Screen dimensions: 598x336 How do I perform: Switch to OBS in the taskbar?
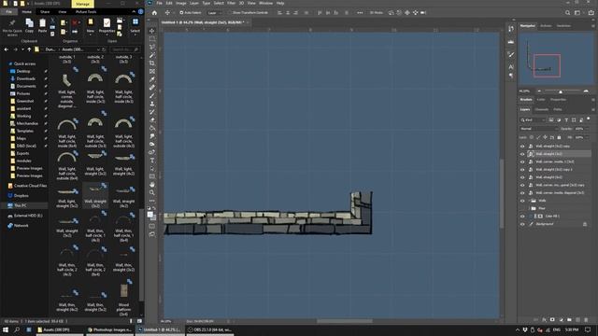(x=209, y=329)
